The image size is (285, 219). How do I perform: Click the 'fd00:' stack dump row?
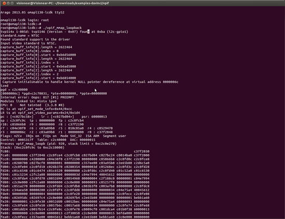click(x=75, y=167)
